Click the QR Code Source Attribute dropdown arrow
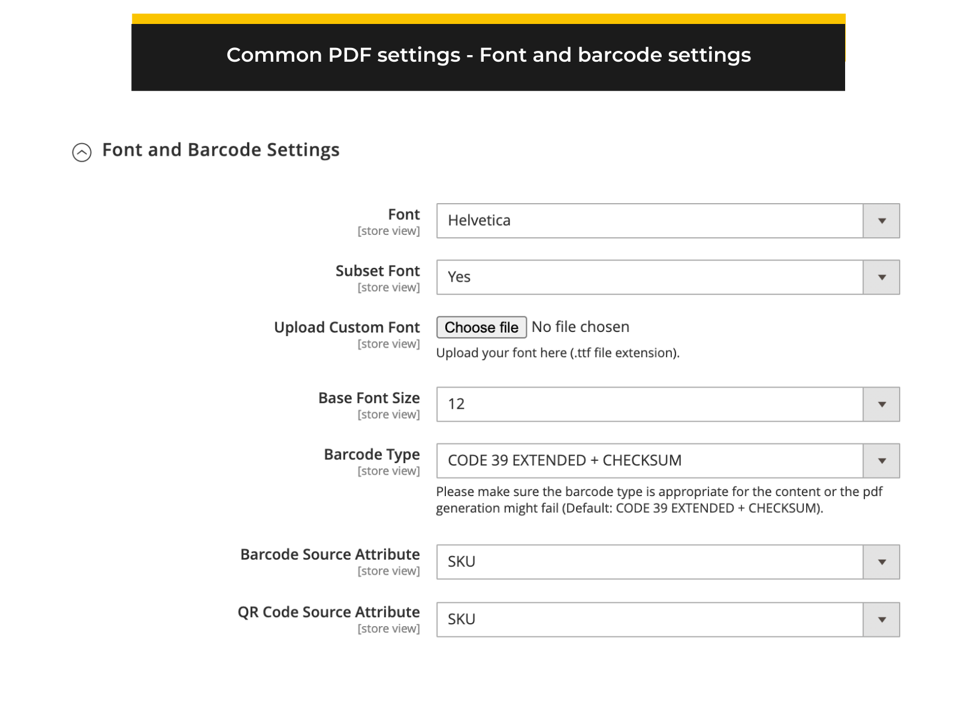959x719 pixels. click(881, 619)
